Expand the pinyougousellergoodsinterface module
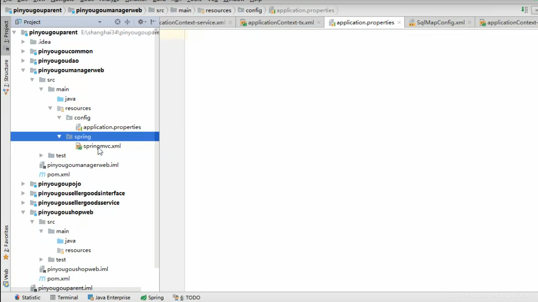This screenshot has width=538, height=302. (23, 193)
